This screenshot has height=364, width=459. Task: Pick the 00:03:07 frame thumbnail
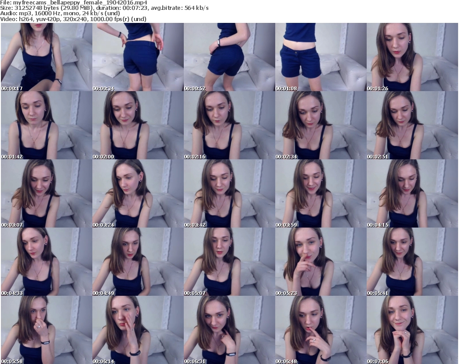47,194
